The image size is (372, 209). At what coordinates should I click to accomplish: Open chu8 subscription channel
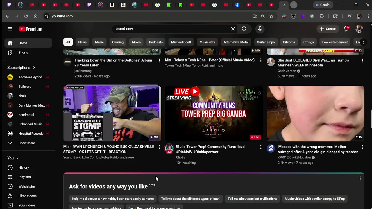point(28,96)
